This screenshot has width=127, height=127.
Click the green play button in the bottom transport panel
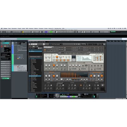tap(74, 97)
